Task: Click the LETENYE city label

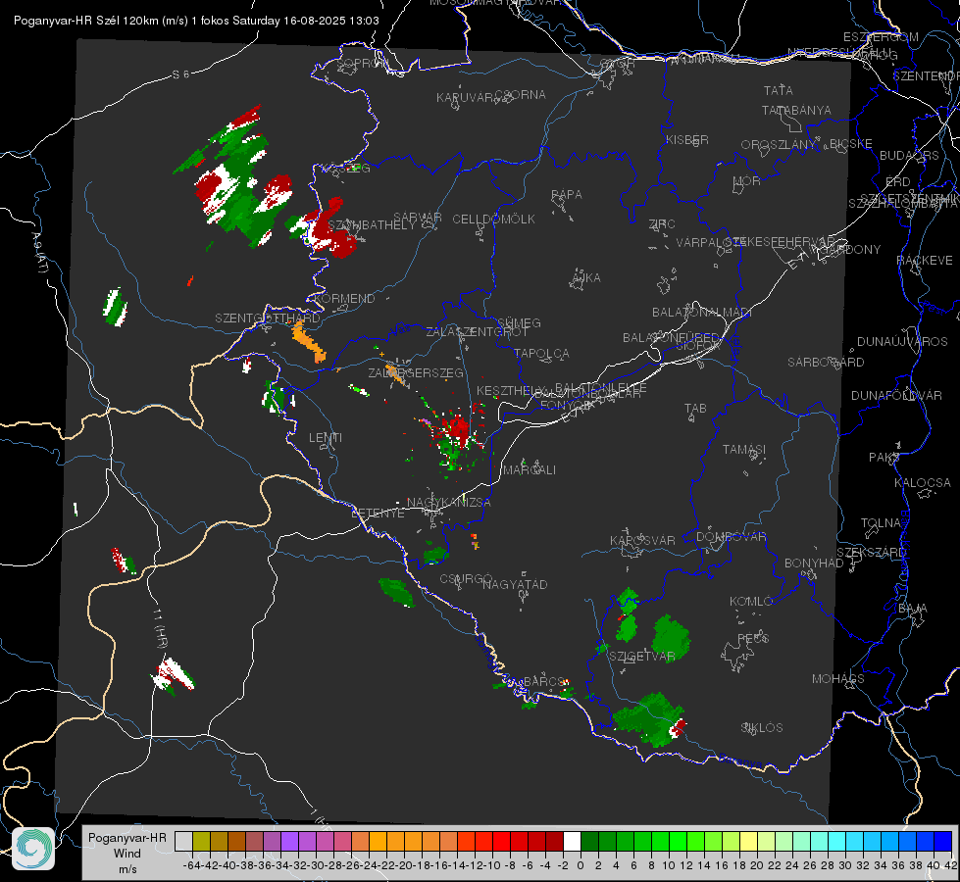Action: (x=378, y=514)
